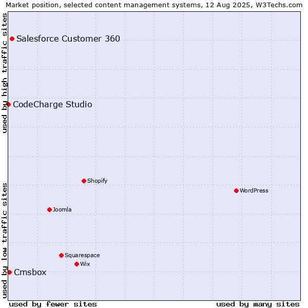Click the Shopify red dot

(84, 181)
